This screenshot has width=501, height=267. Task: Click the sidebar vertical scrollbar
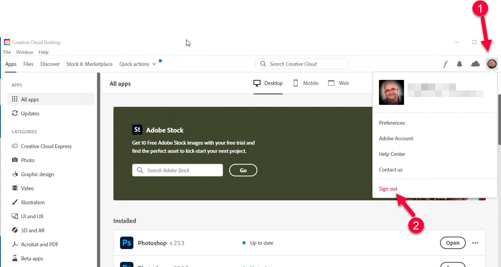[99, 170]
